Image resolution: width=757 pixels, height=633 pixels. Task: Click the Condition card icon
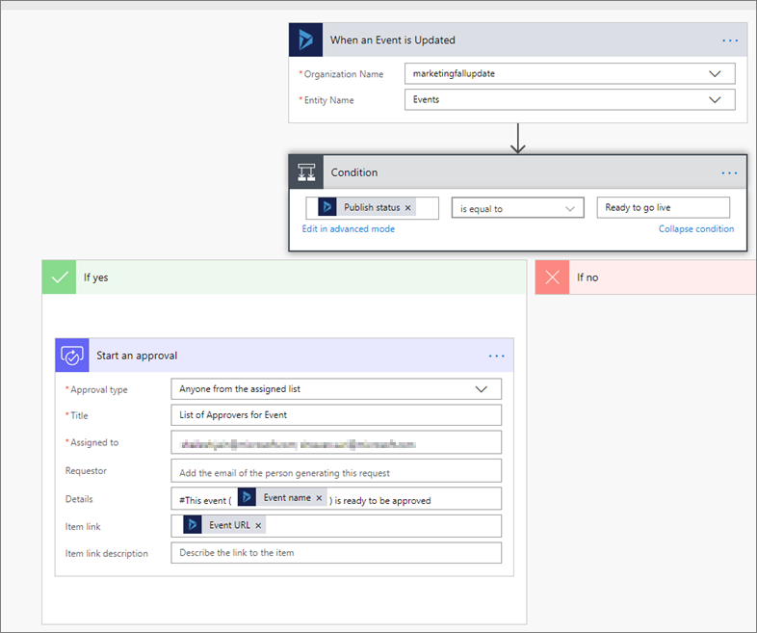click(x=306, y=172)
